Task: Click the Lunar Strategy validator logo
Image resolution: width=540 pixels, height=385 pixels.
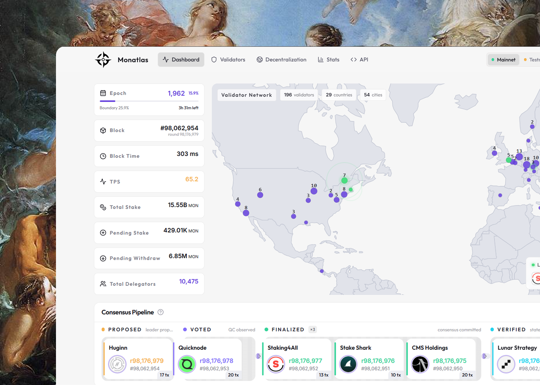Action: point(506,364)
